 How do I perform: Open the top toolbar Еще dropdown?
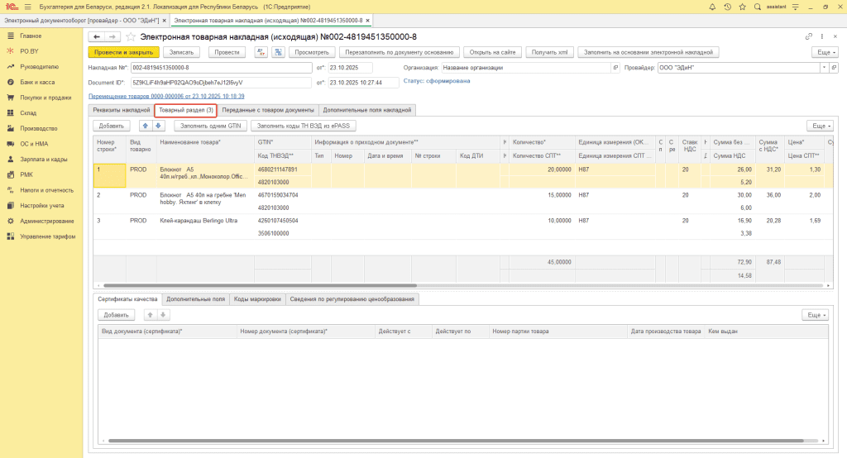pyautogui.click(x=824, y=52)
